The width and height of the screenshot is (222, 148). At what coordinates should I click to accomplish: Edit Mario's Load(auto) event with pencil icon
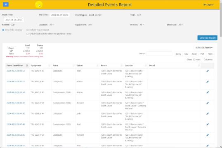coord(208,82)
